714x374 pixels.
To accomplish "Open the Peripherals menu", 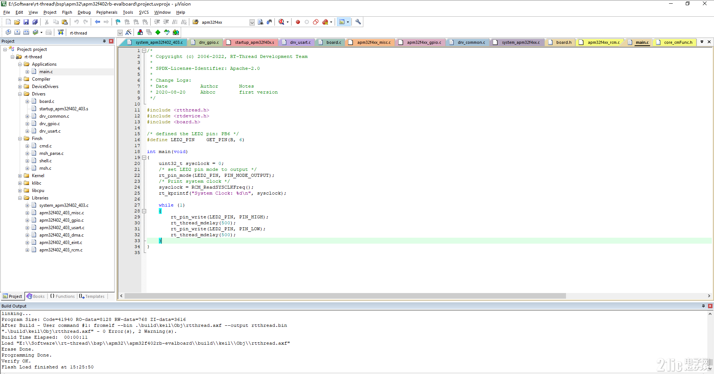I will [x=107, y=12].
